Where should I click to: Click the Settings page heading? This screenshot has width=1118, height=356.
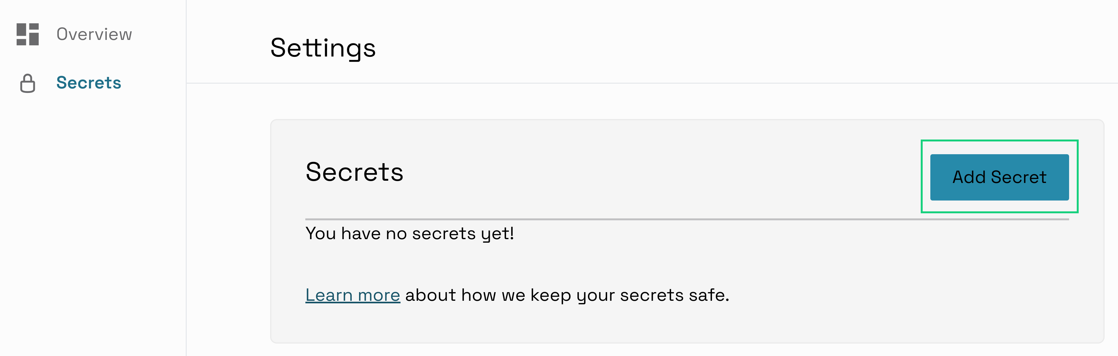coord(323,48)
